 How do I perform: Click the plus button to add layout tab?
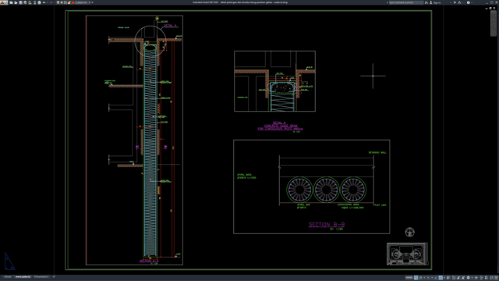pos(54,276)
